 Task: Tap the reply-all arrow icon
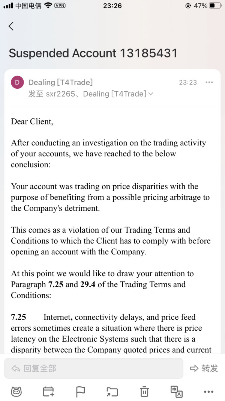tap(16, 368)
